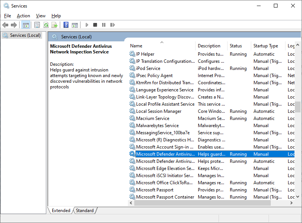Pause the service using the Pause icon
This screenshot has height=223, width=302.
tap(104, 25)
